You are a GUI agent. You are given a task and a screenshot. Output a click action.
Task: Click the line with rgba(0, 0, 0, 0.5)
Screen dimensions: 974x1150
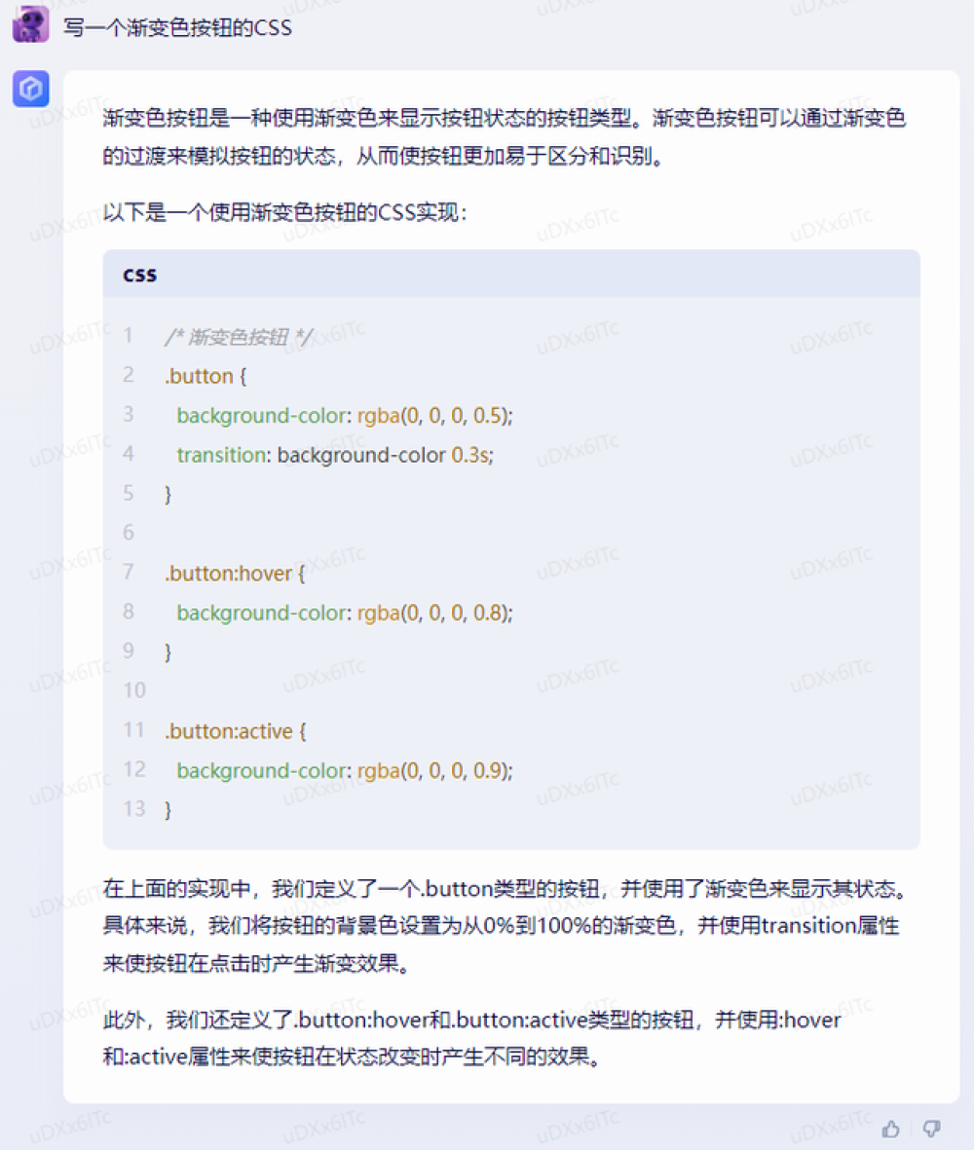(x=345, y=416)
